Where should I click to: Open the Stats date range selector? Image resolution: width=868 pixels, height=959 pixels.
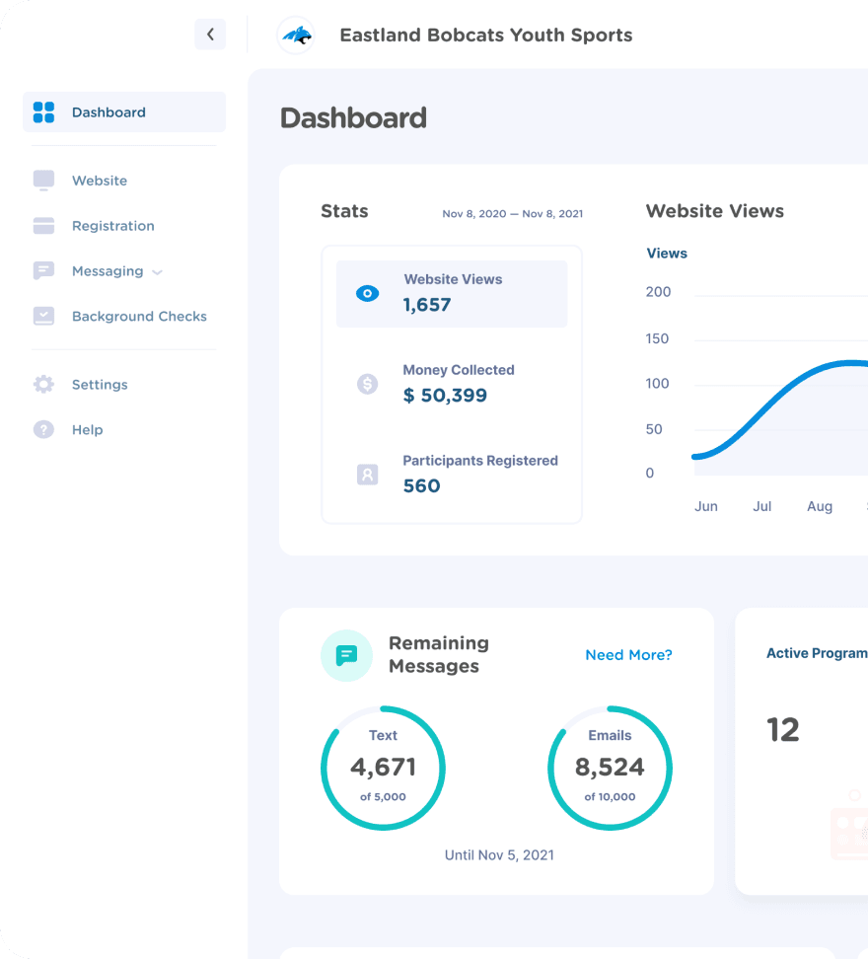click(512, 213)
